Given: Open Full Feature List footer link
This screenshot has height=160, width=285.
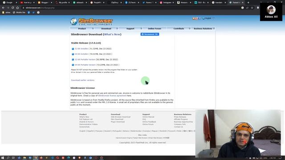Looking at the screenshot, I should [86, 120].
